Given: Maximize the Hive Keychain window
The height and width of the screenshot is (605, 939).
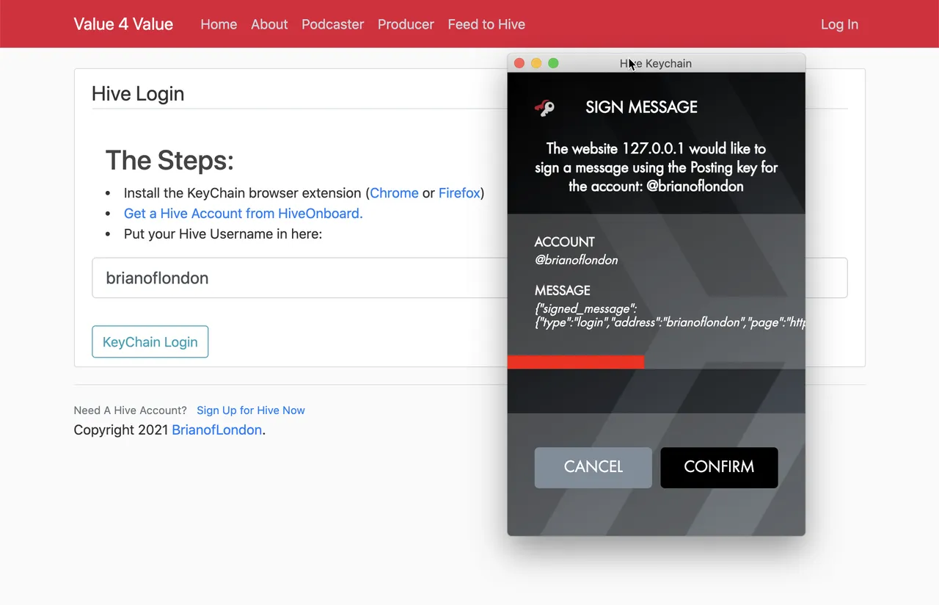Looking at the screenshot, I should (x=554, y=63).
